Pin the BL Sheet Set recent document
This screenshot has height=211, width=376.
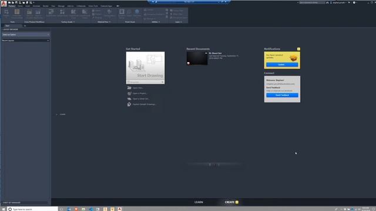206,53
